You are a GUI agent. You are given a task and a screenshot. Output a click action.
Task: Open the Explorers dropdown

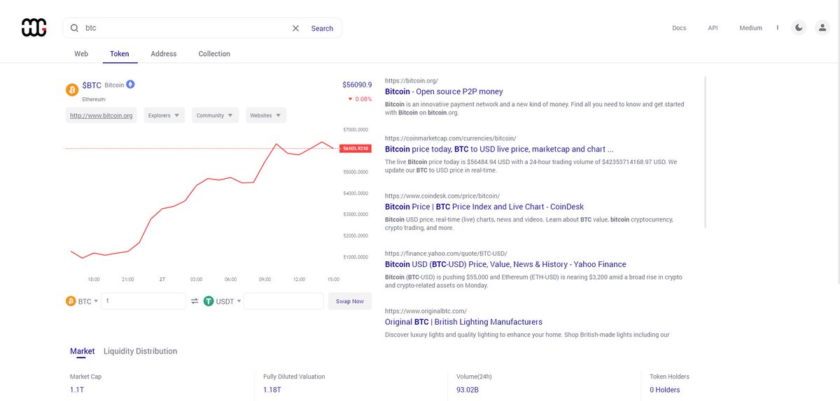point(164,115)
